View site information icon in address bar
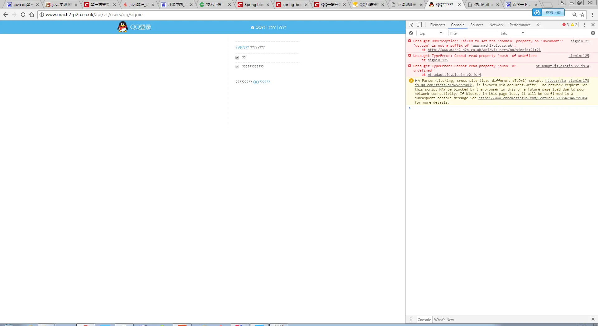Viewport: 598px width, 326px height. 42,15
